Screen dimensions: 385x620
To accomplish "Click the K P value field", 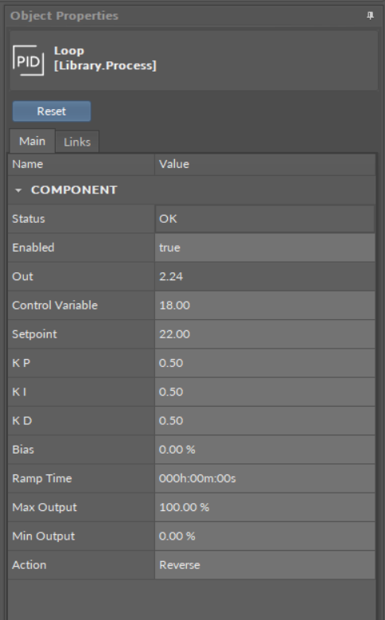I will click(265, 363).
